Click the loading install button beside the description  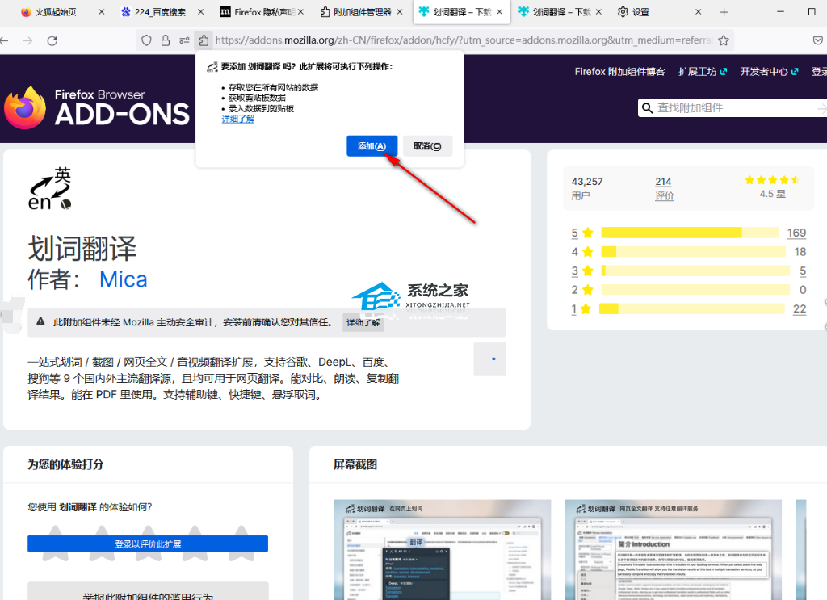point(490,359)
